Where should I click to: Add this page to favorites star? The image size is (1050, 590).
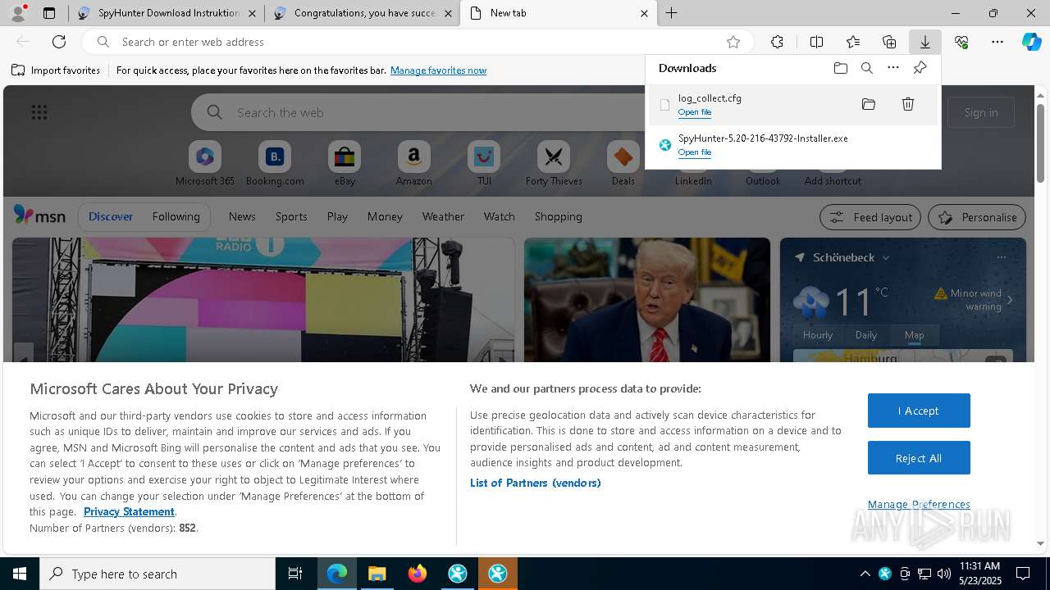coord(733,42)
